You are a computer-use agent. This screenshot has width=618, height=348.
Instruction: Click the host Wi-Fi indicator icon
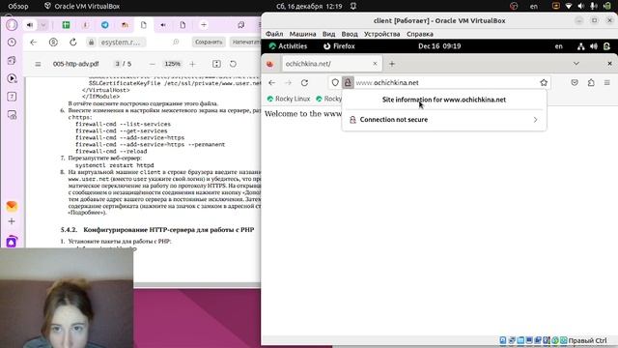click(569, 7)
